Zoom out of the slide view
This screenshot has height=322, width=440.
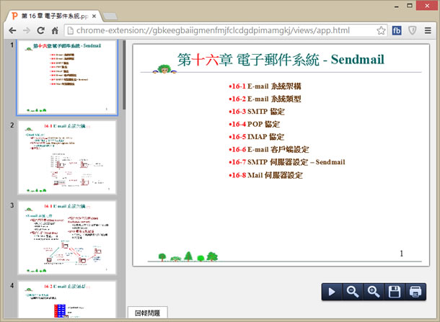click(353, 292)
